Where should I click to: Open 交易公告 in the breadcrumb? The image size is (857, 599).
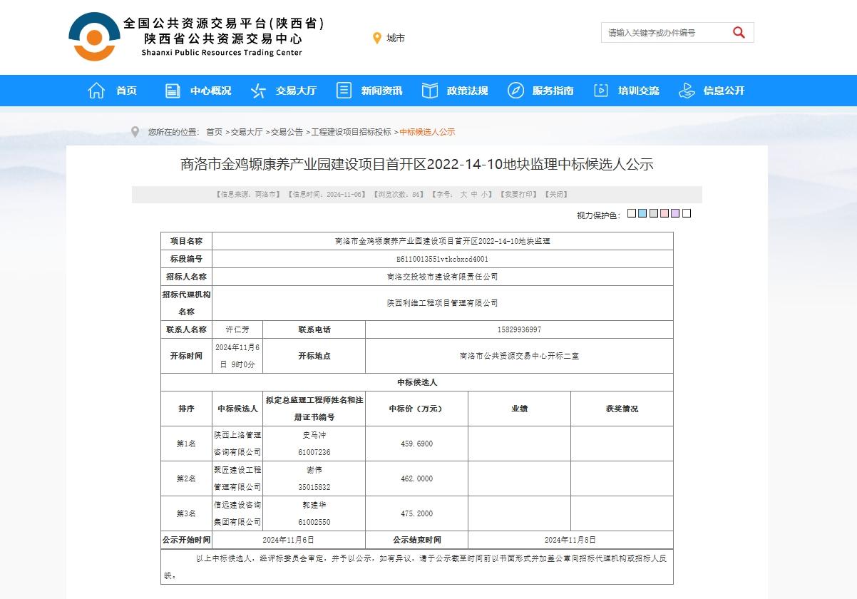coord(287,132)
